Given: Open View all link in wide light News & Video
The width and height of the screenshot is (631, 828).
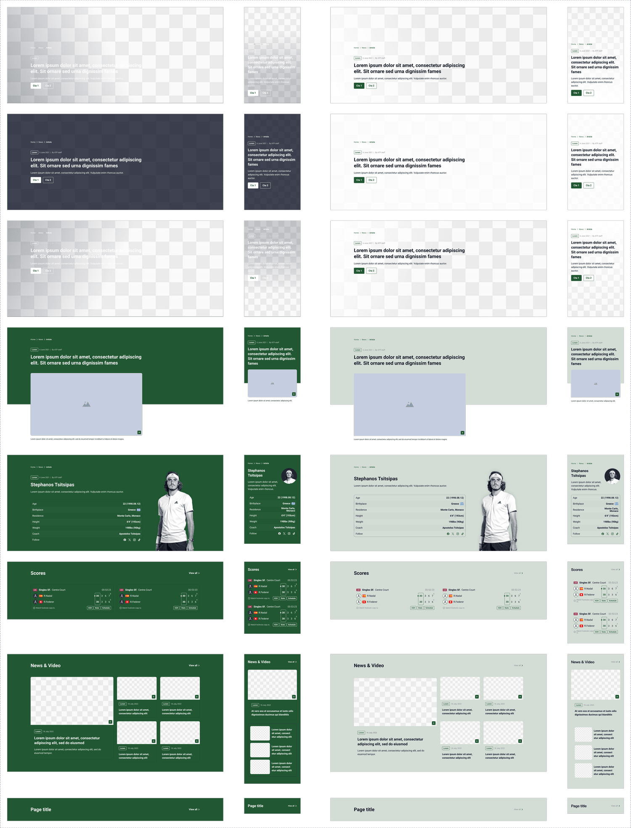Looking at the screenshot, I should click(518, 665).
